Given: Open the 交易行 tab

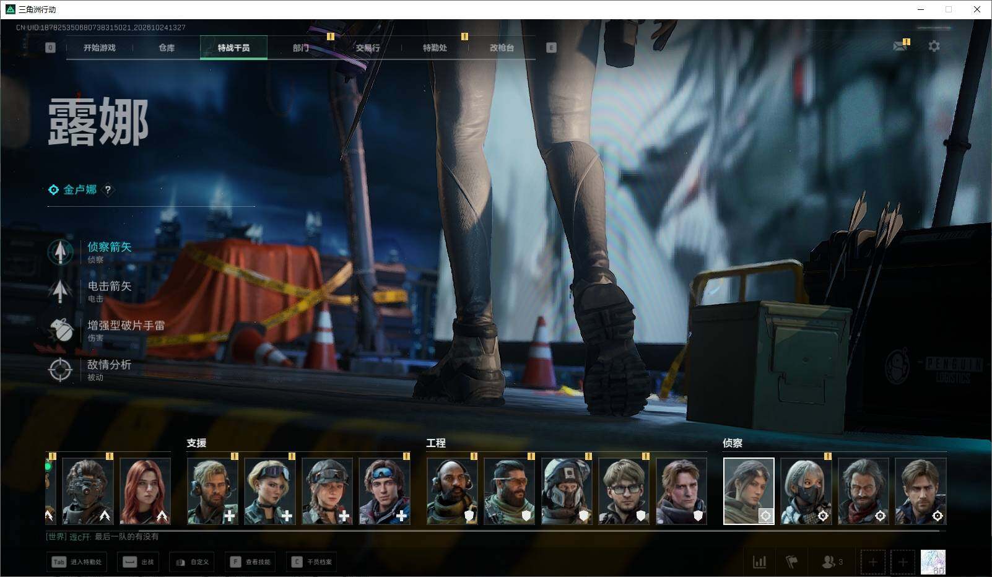Looking at the screenshot, I should [368, 48].
